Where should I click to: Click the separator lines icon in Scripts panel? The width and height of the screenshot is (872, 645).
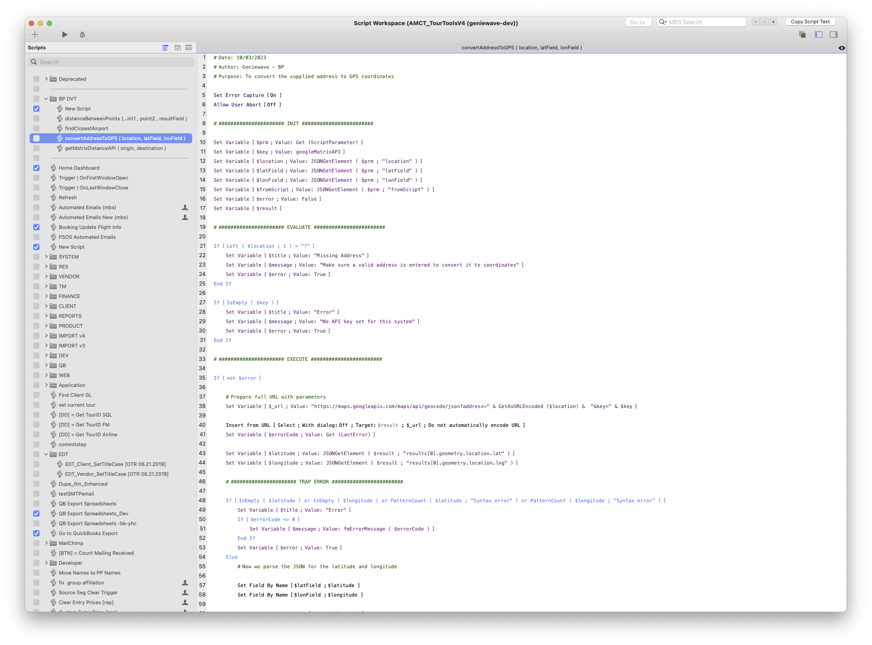[189, 48]
